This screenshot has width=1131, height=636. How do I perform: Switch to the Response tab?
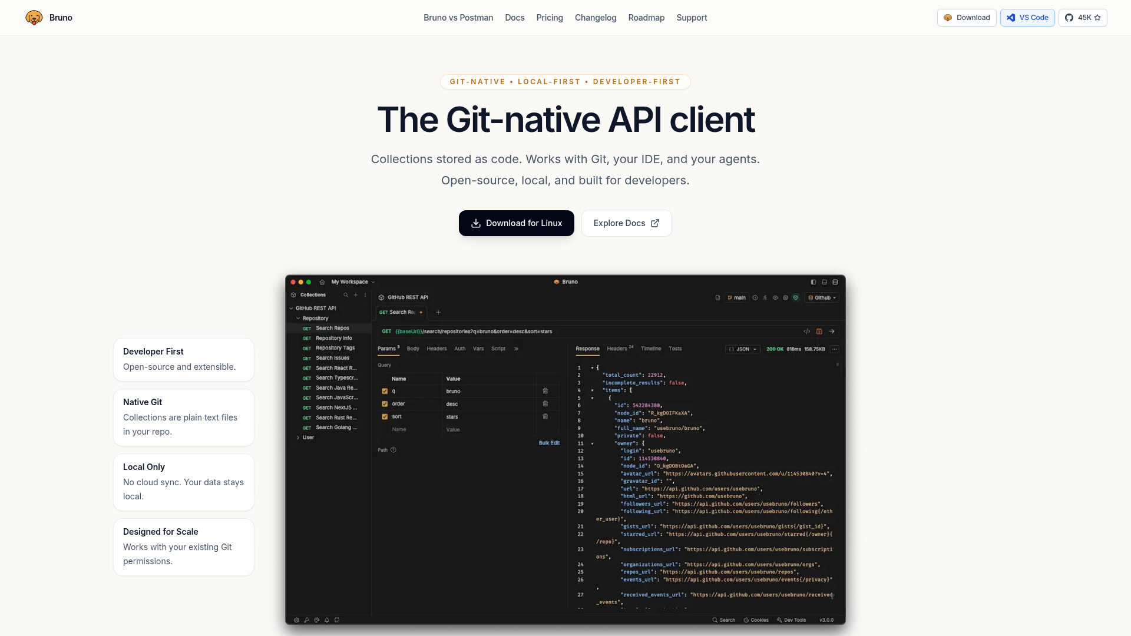click(x=587, y=349)
